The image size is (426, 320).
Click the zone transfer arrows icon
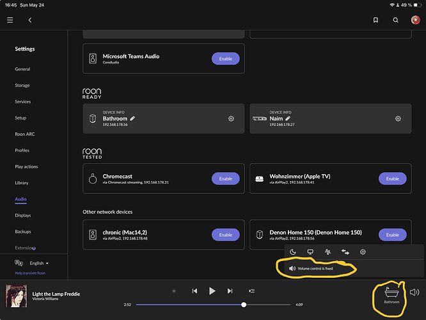coord(345,252)
